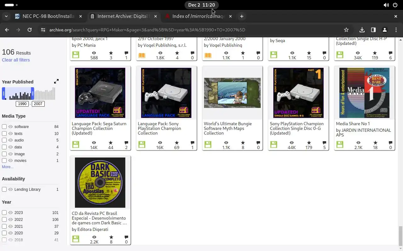Close the NEC PC-98 Boot tab

[81, 16]
